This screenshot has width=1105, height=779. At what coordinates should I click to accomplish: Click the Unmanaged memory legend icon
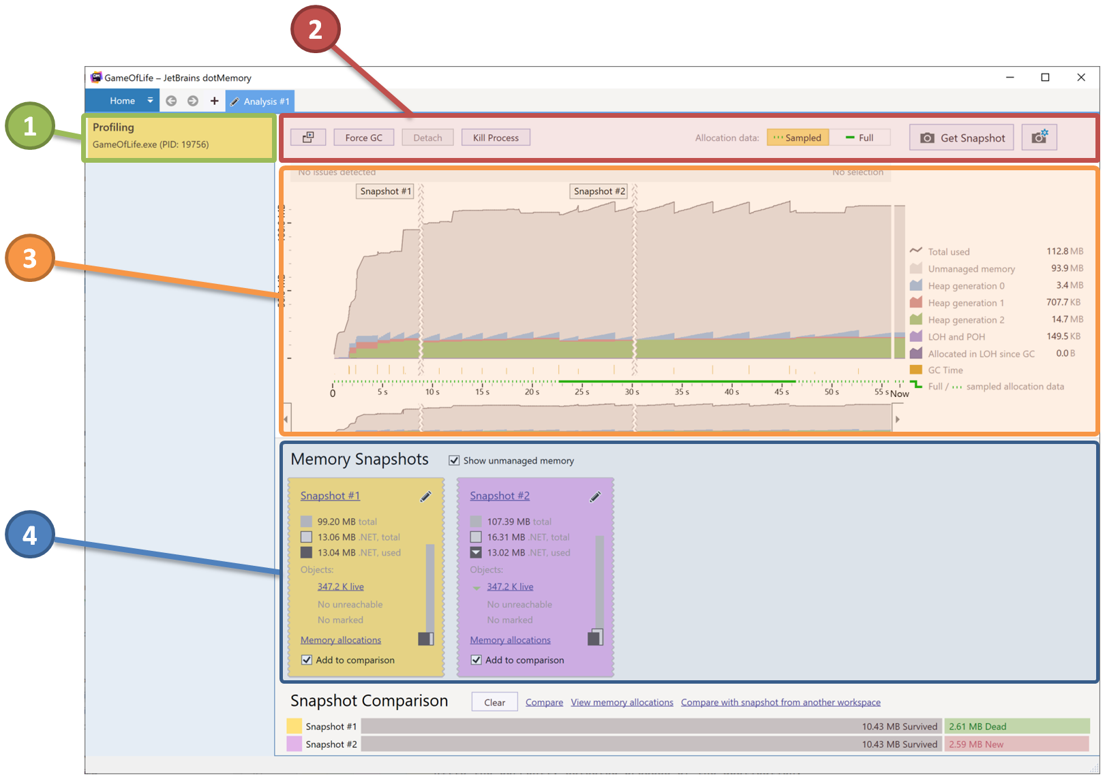(x=916, y=268)
